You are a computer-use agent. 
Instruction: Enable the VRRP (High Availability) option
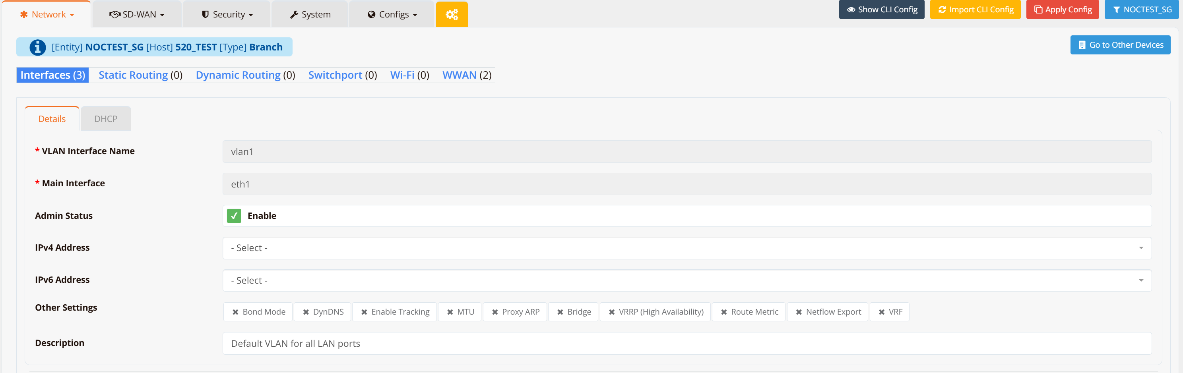click(x=655, y=312)
